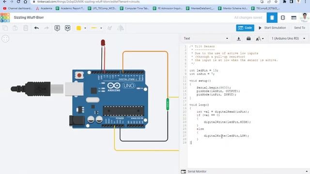The image size is (310, 174).
Task: Switch to Circuit view icon
Action: (x=272, y=17)
